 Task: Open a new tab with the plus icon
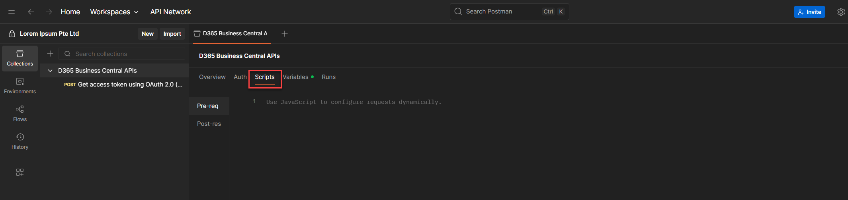[285, 34]
